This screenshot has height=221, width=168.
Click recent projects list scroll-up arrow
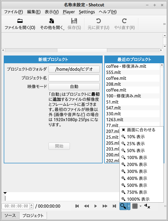[162, 65]
